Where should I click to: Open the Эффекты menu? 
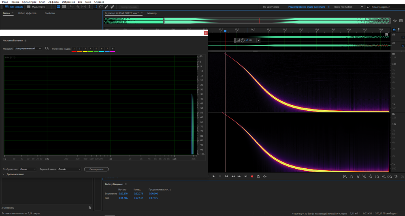click(x=53, y=2)
